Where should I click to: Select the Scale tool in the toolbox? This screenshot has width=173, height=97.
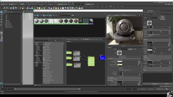point(1,25)
